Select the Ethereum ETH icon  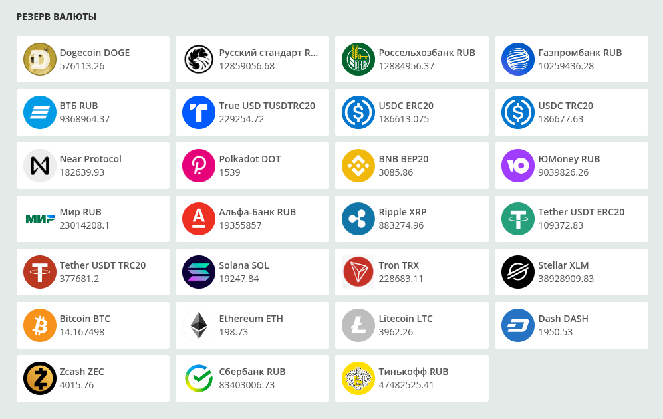point(199,325)
